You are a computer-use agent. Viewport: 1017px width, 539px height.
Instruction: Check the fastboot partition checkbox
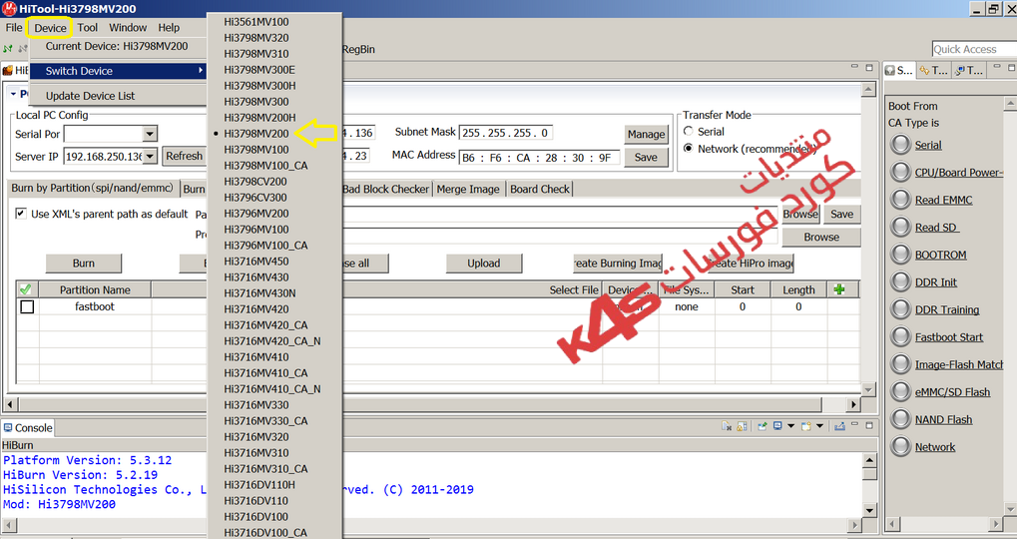point(27,306)
